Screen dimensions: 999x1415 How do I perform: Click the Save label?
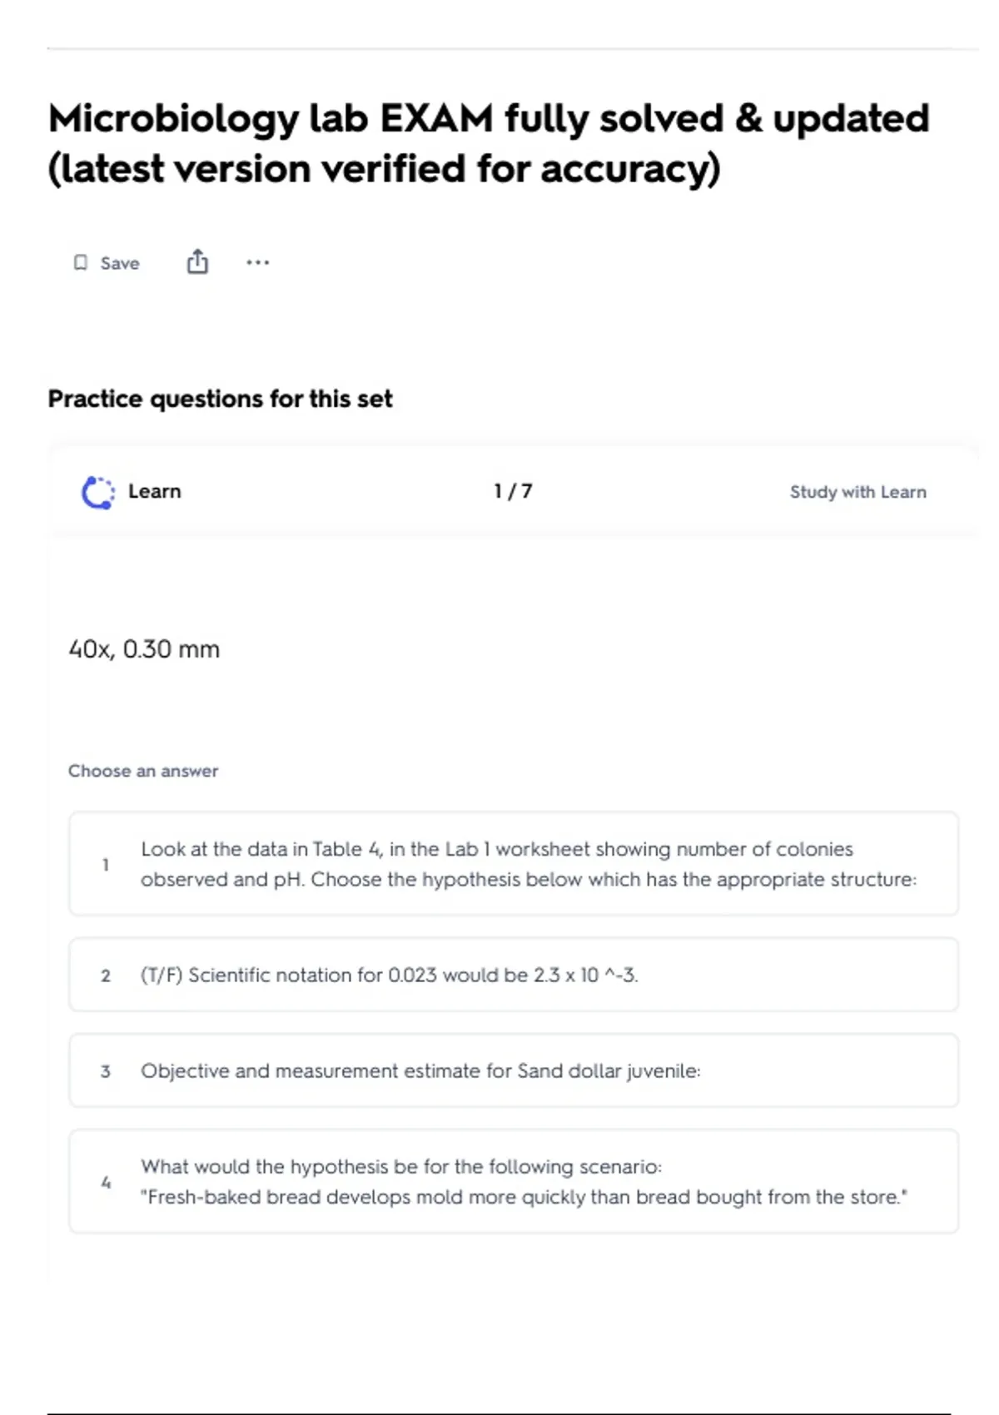[120, 263]
